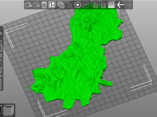157x117 pixels.
Task: Click the Copy objects icon
Action: [x=61, y=5]
